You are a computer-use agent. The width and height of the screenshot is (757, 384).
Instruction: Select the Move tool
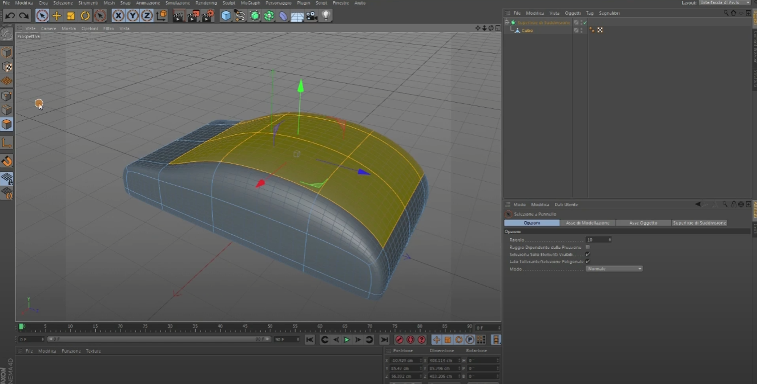57,16
